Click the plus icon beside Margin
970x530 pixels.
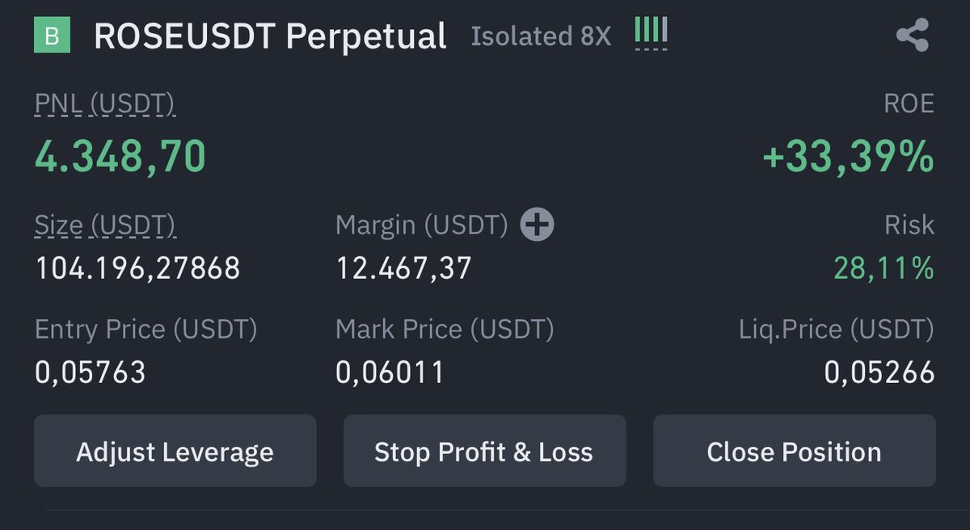point(537,225)
